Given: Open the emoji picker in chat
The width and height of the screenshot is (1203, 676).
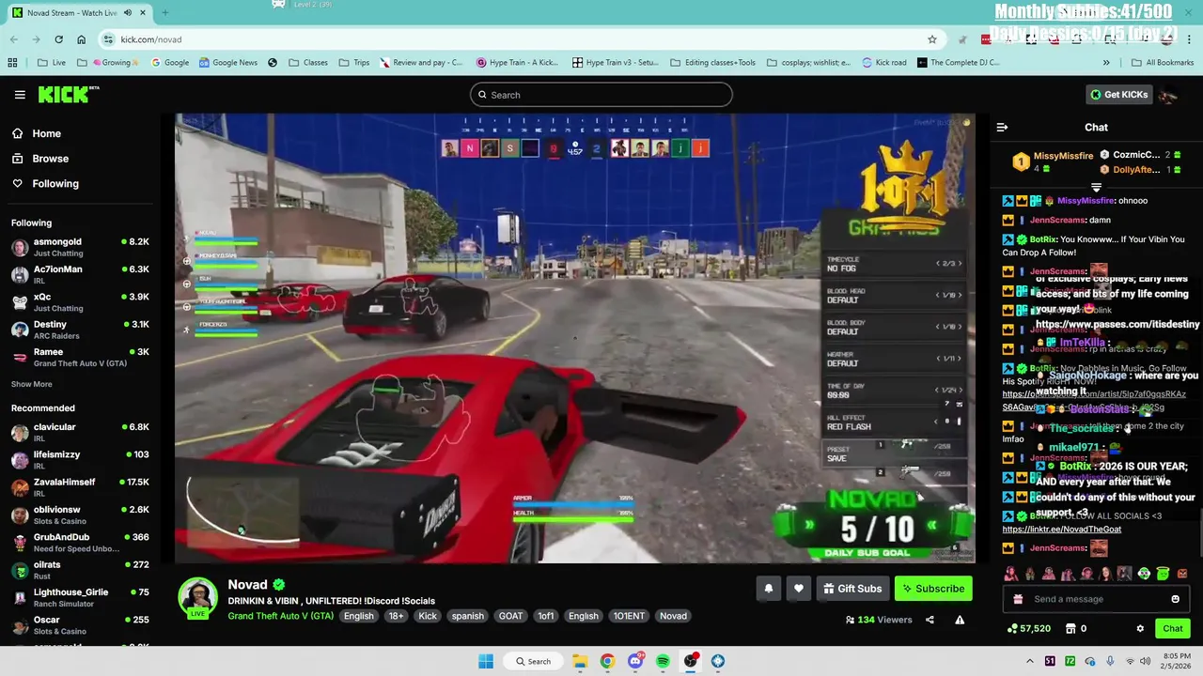Looking at the screenshot, I should (x=1175, y=599).
